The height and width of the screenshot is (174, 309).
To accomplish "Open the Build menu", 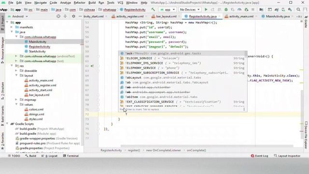I will (92, 3).
